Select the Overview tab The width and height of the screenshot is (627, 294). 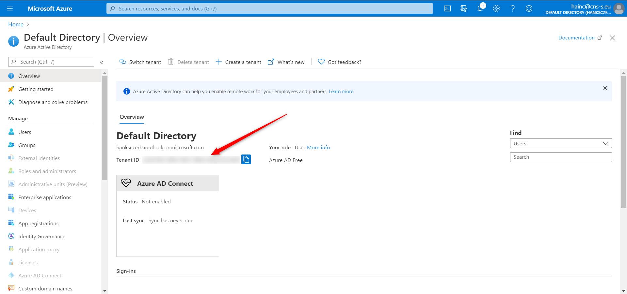pos(132,117)
